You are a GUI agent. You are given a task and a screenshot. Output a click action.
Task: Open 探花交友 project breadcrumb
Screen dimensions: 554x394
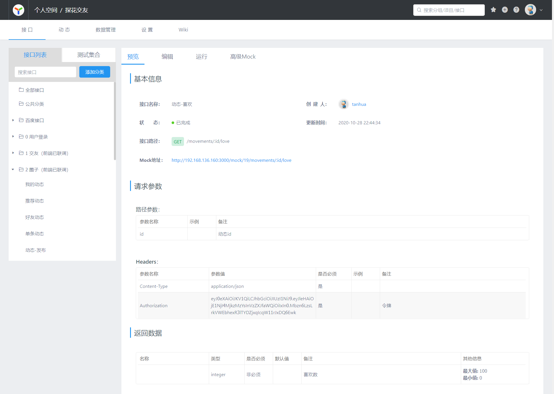(76, 10)
